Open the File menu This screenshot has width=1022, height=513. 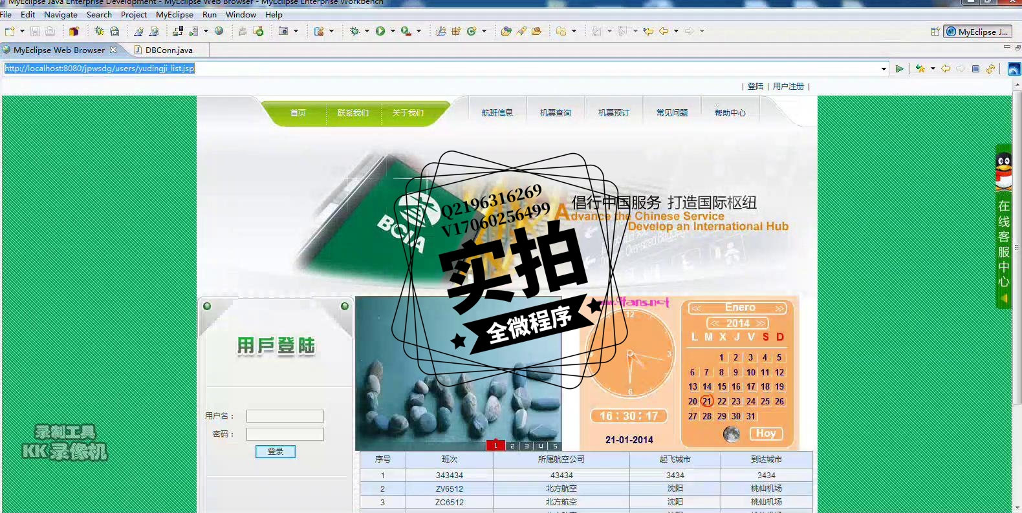click(6, 14)
